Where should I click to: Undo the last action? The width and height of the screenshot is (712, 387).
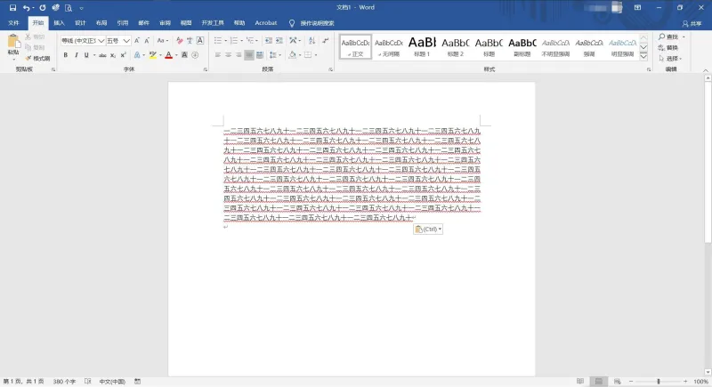click(x=27, y=8)
